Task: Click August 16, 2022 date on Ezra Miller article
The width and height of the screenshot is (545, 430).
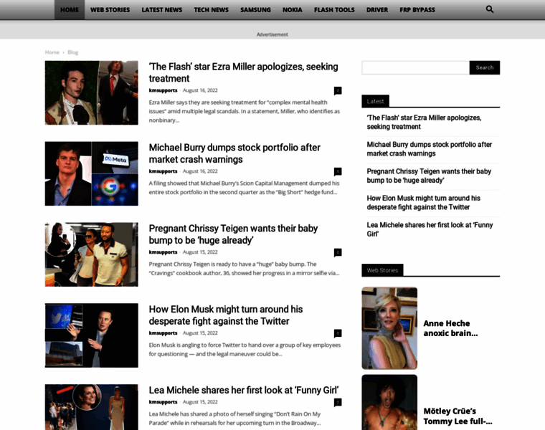Action: click(x=200, y=90)
